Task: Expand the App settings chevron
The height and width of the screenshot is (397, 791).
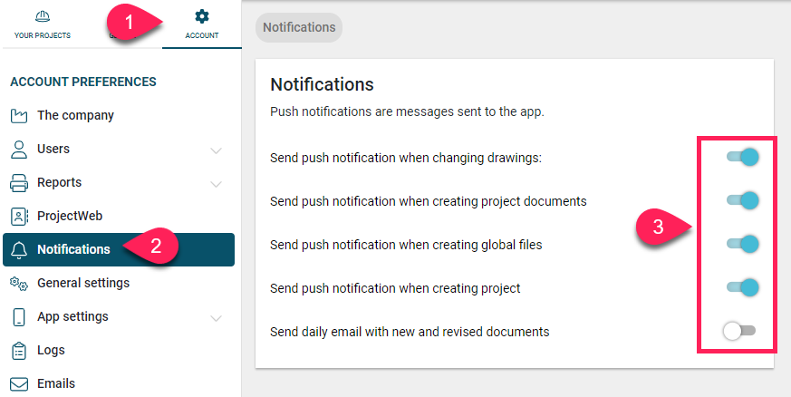Action: (216, 318)
